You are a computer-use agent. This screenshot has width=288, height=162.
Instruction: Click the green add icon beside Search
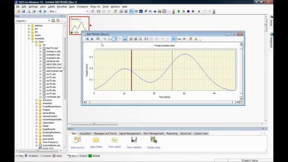click(x=53, y=21)
